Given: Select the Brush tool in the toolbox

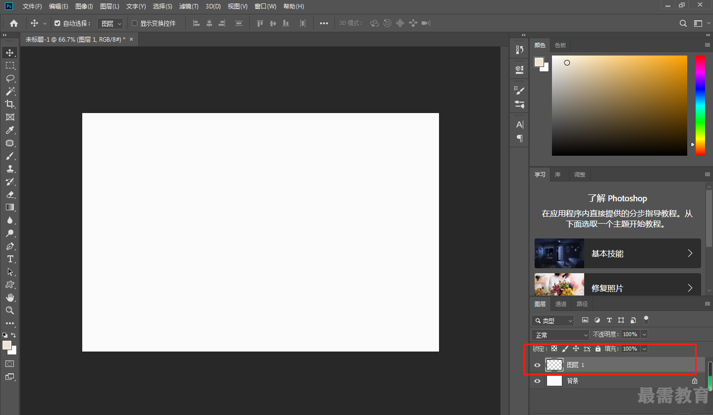Looking at the screenshot, I should point(10,156).
